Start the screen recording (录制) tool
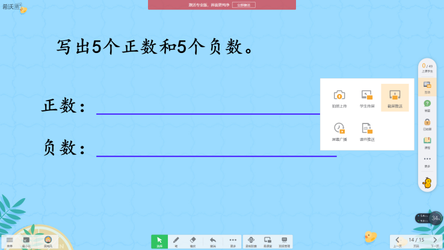444x250 pixels. [251, 242]
